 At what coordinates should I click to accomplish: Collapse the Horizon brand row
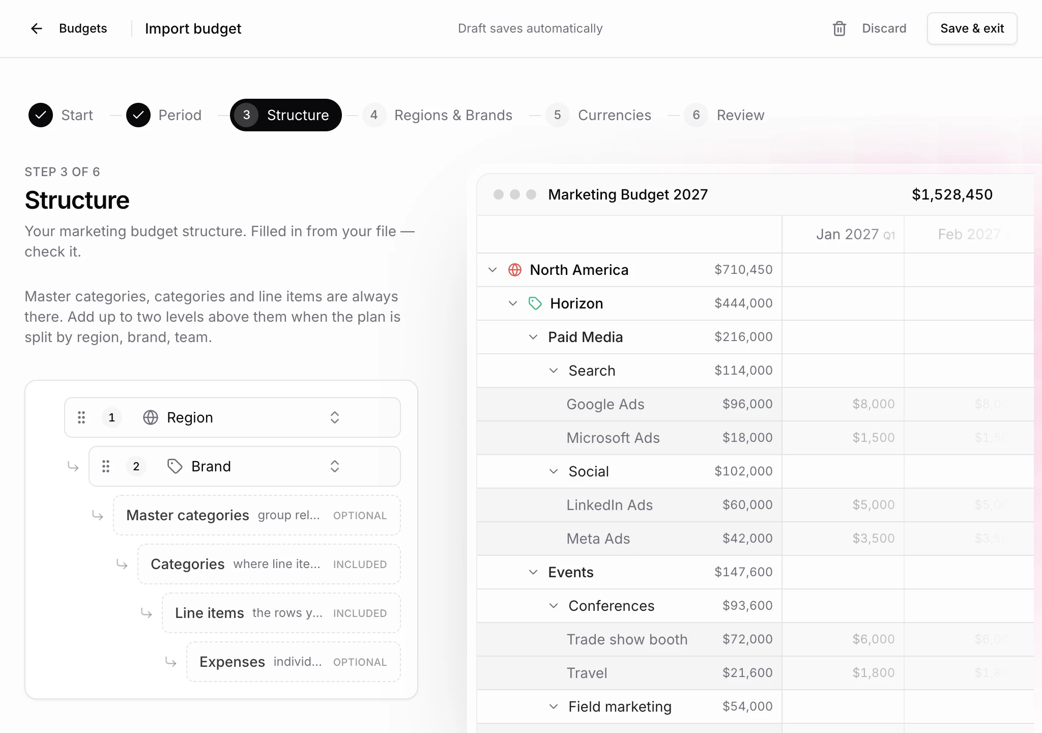tap(513, 303)
